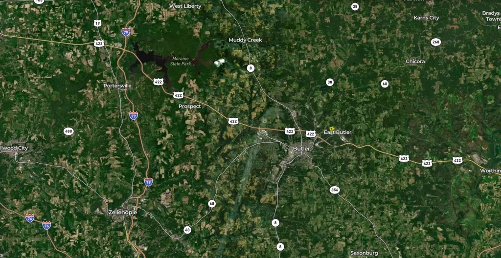Select the Route 38 shield near Karns City
Viewport: 501px width, 258px height.
[x=355, y=6]
